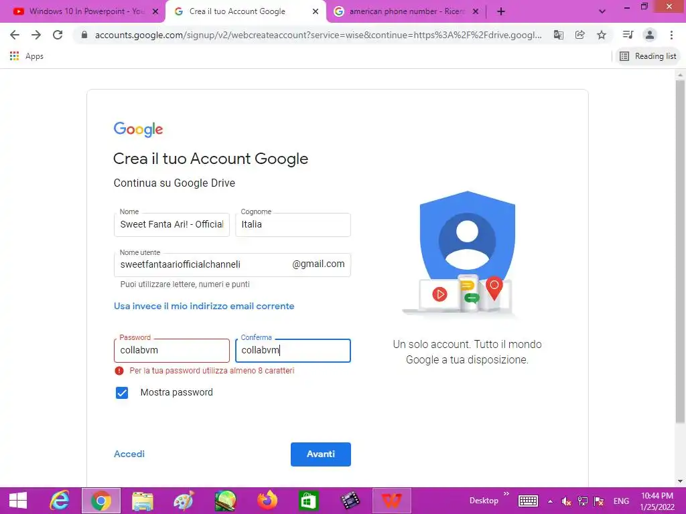The width and height of the screenshot is (686, 514).
Task: Launch Firefox from taskbar
Action: pyautogui.click(x=267, y=501)
